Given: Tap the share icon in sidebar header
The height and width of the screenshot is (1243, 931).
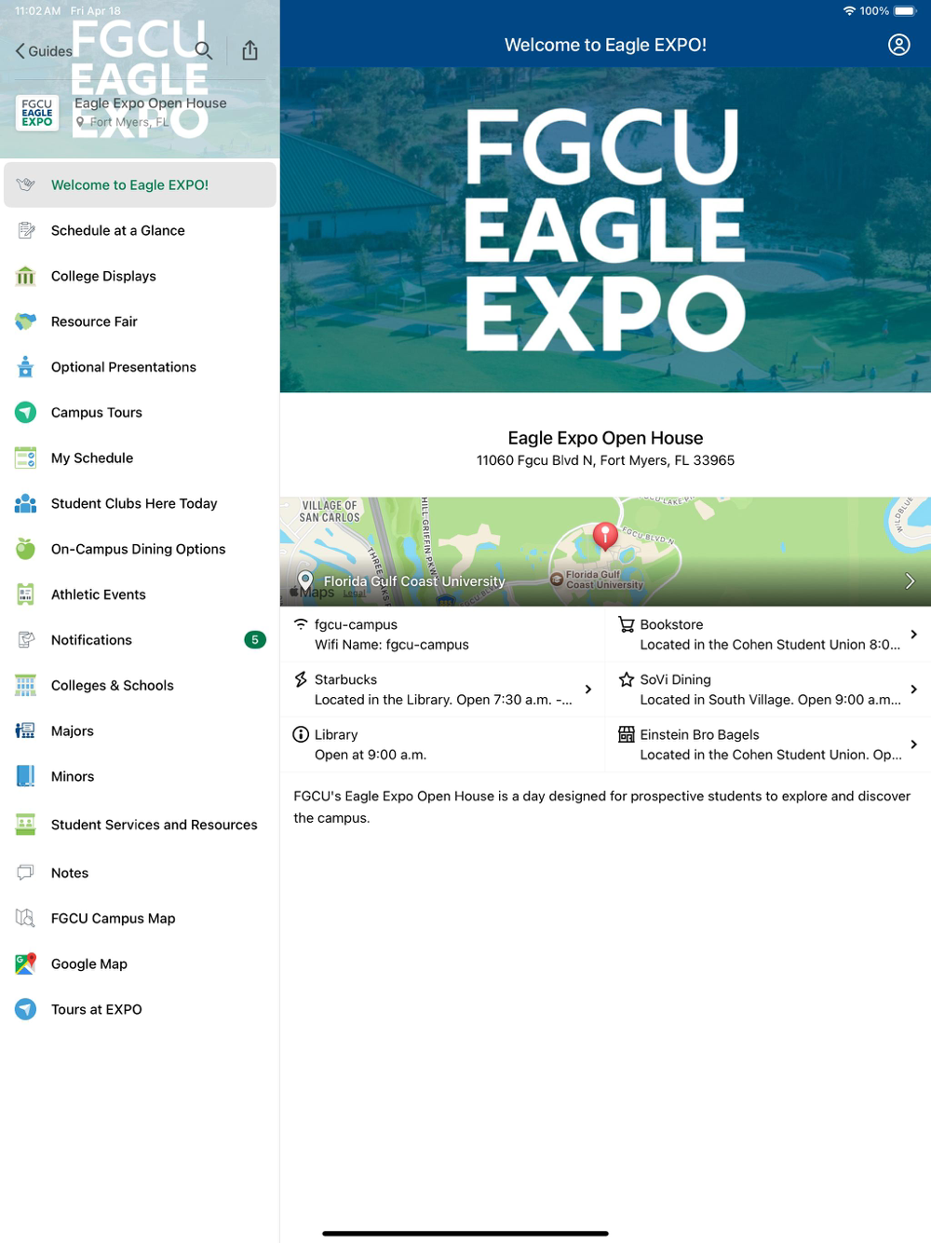Looking at the screenshot, I should pyautogui.click(x=250, y=50).
